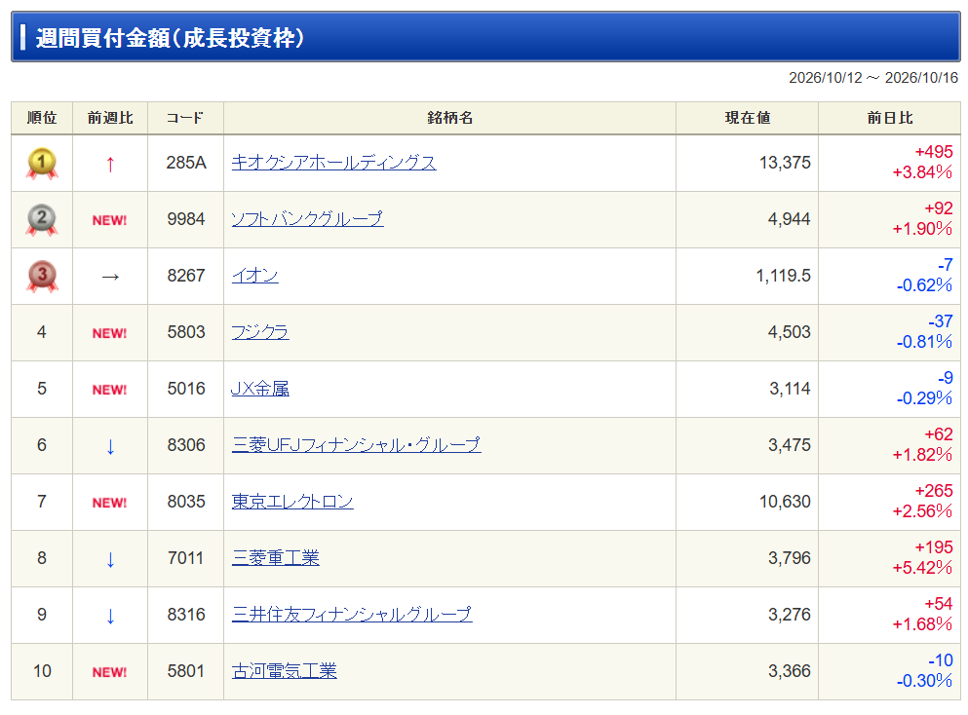
Task: Click the 現在値 column header
Action: pyautogui.click(x=747, y=118)
